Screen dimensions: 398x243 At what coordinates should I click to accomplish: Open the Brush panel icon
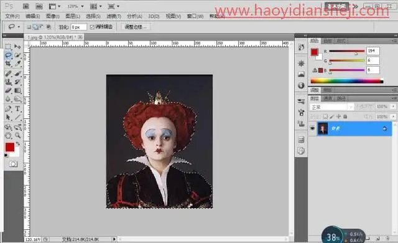coord(301,112)
